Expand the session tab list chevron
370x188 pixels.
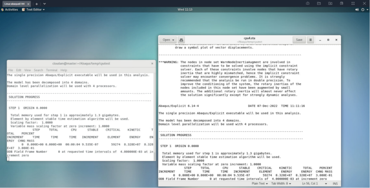coord(44,4)
